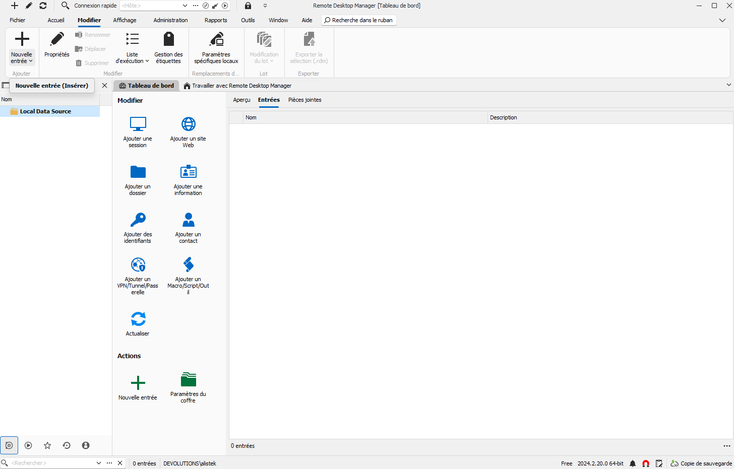Image resolution: width=734 pixels, height=469 pixels.
Task: Click the lock icon in the title bar
Action: [x=248, y=6]
